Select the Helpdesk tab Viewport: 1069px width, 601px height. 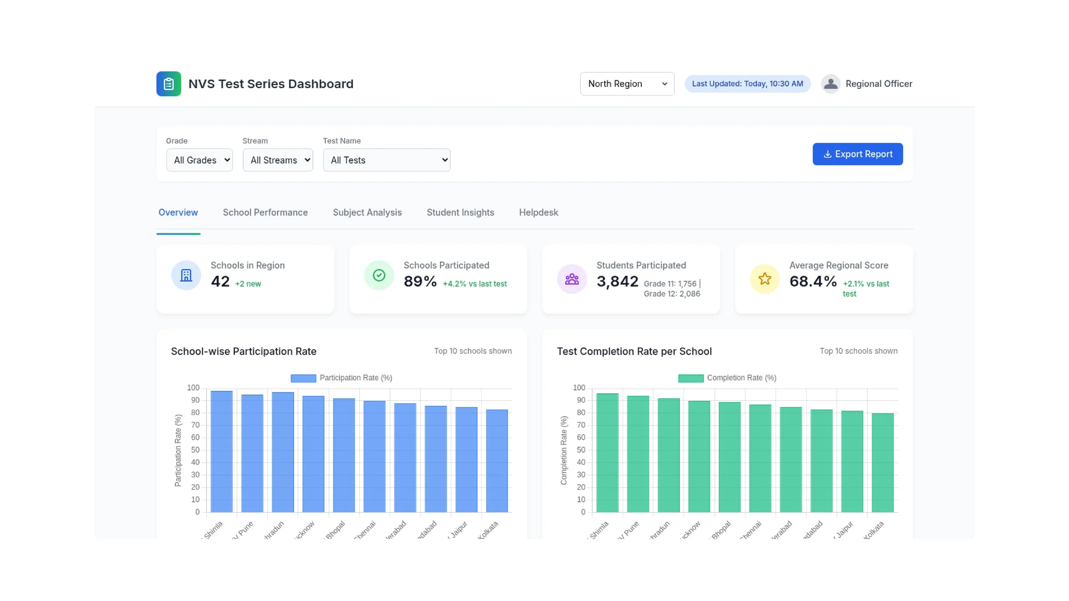(538, 212)
